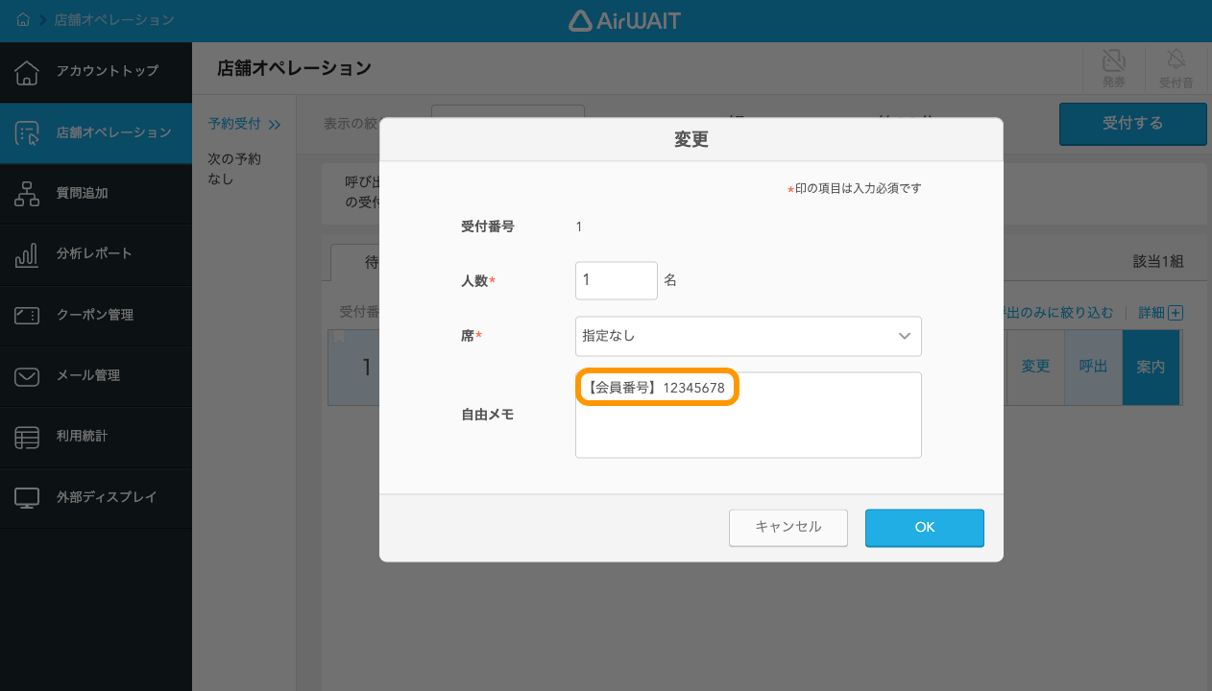
Task: Confirm changes with the OK button
Action: (x=923, y=527)
